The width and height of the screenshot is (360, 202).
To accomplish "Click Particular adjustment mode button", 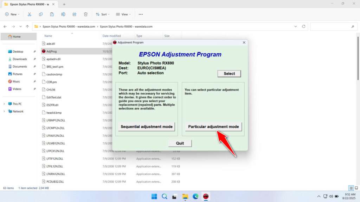I will pos(213,127).
